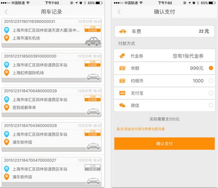Choose 微信 payment radio button
The image size is (218, 188).
[211, 105]
